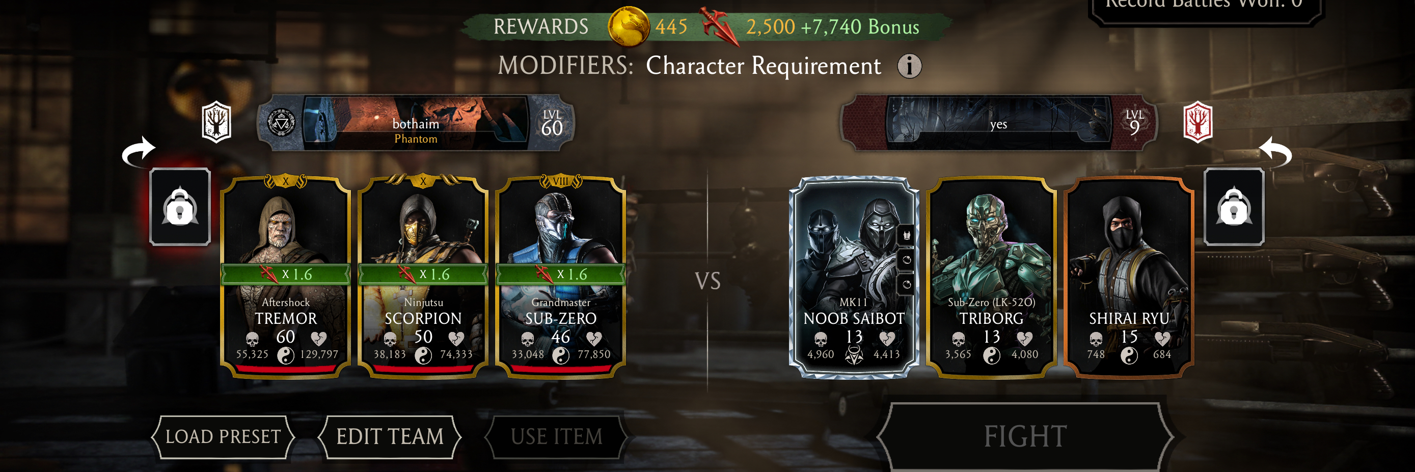1415x472 pixels.
Task: Select the Ninjutsu Scorpion card
Action: (423, 277)
